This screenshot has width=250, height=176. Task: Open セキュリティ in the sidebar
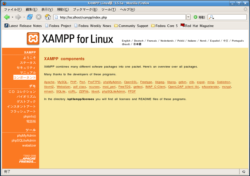(x=26, y=68)
